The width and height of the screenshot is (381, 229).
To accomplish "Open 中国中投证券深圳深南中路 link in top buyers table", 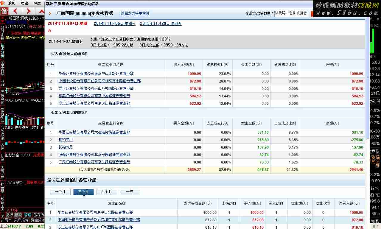I will coord(99,81).
